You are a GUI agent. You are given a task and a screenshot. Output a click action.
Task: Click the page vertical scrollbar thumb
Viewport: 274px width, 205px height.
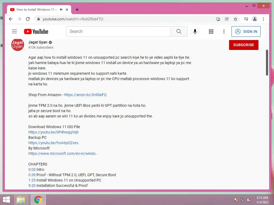click(267, 62)
